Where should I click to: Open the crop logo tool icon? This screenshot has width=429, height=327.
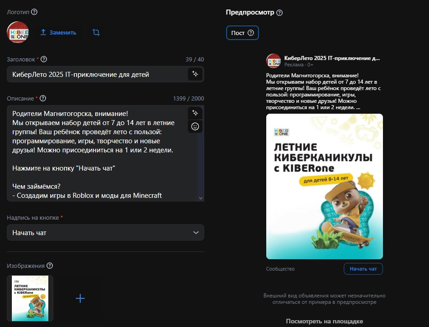click(96, 32)
